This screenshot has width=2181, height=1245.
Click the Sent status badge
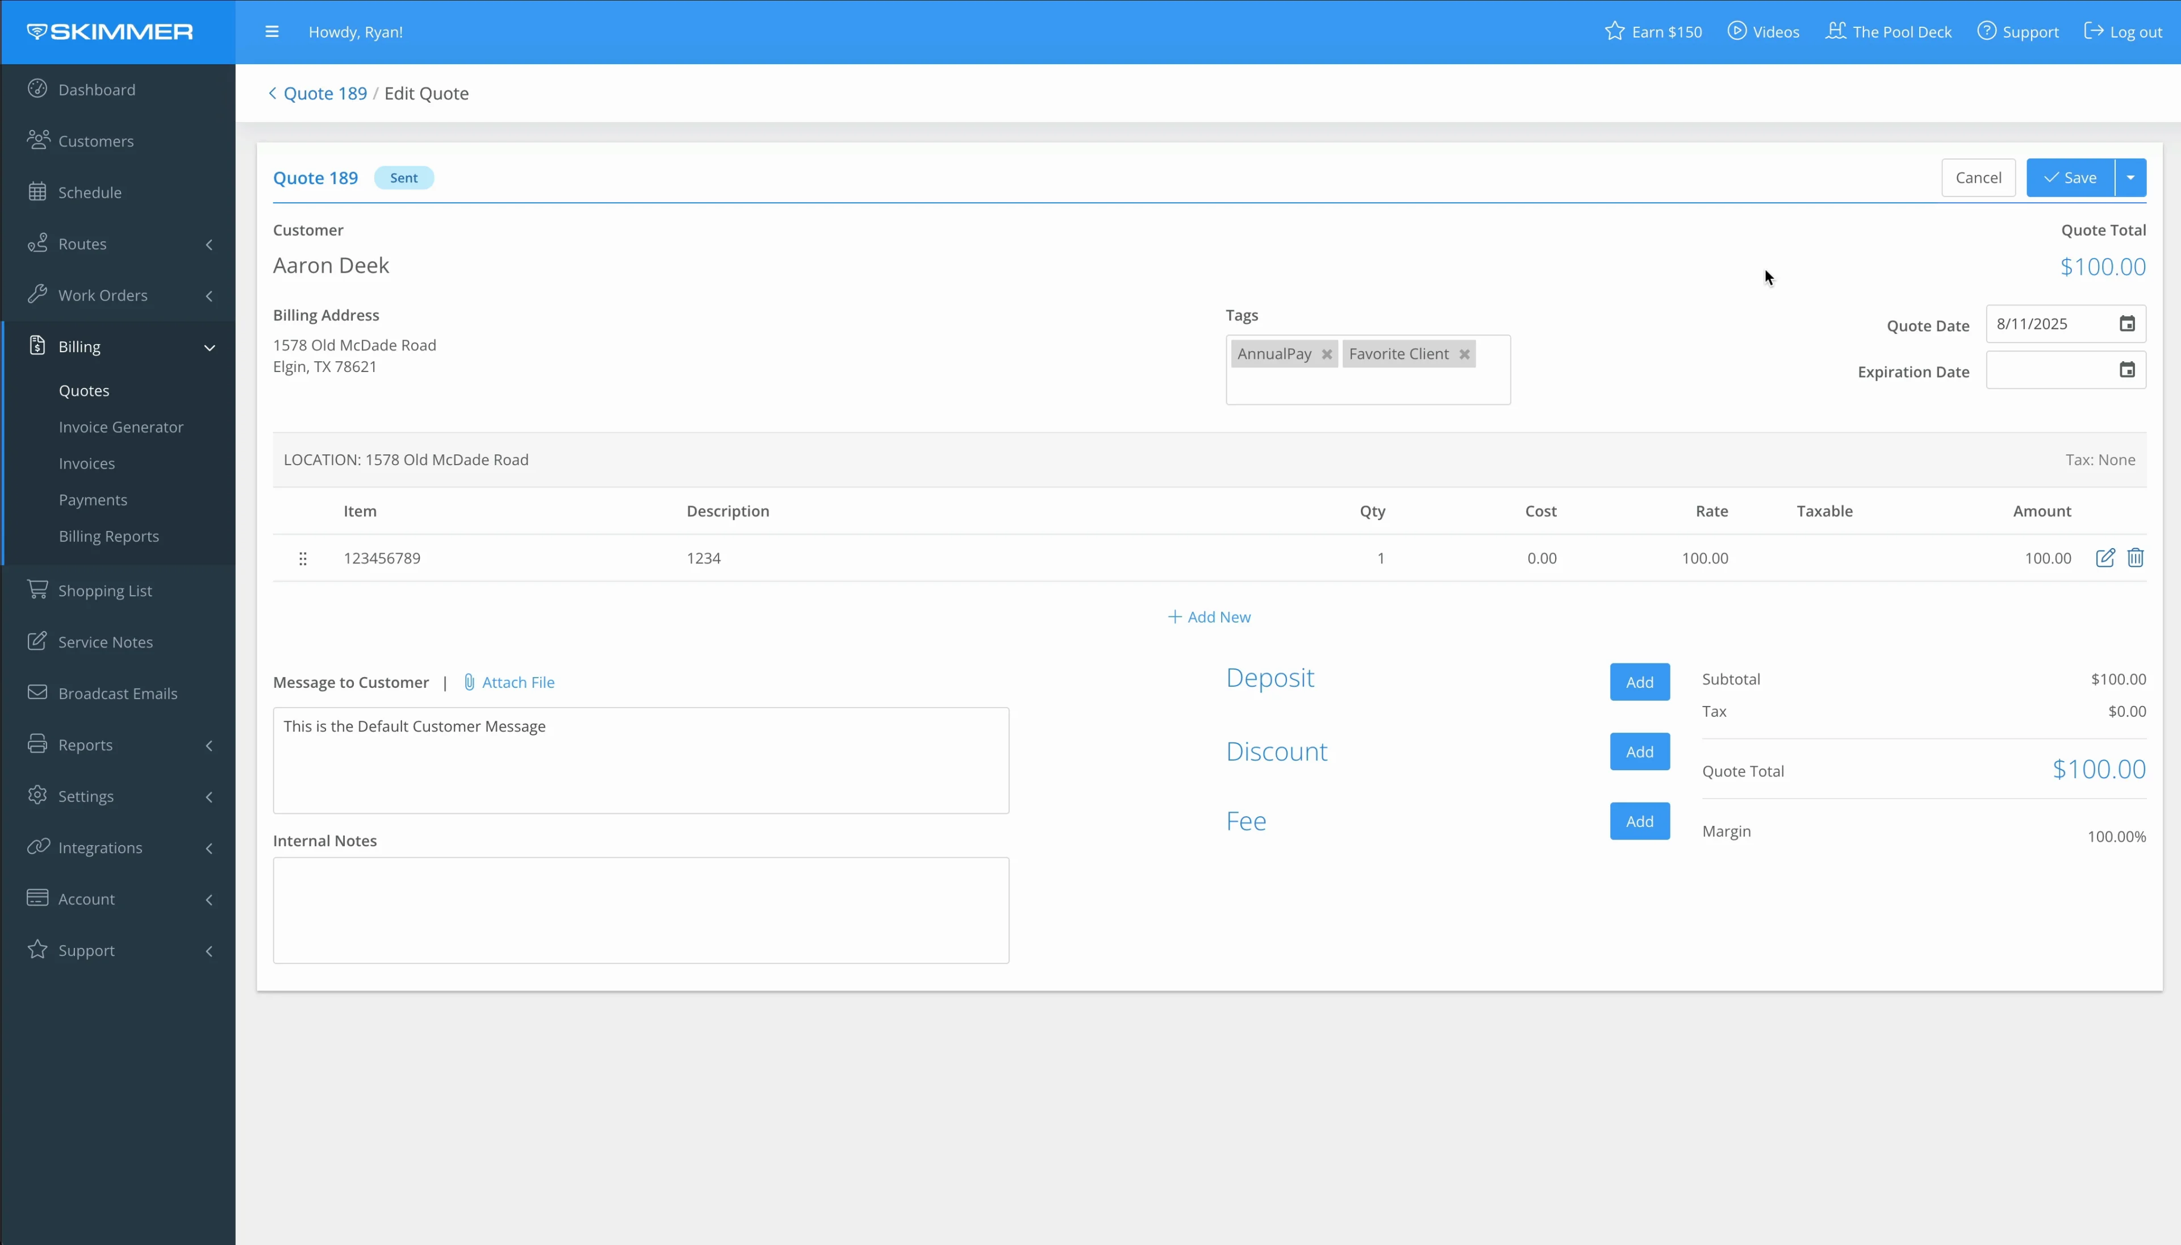(x=403, y=178)
